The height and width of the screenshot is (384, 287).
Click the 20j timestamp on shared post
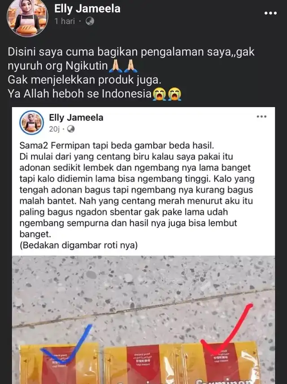[54, 129]
